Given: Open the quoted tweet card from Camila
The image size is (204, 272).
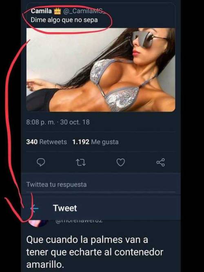Looking at the screenshot, I should click(101, 58).
